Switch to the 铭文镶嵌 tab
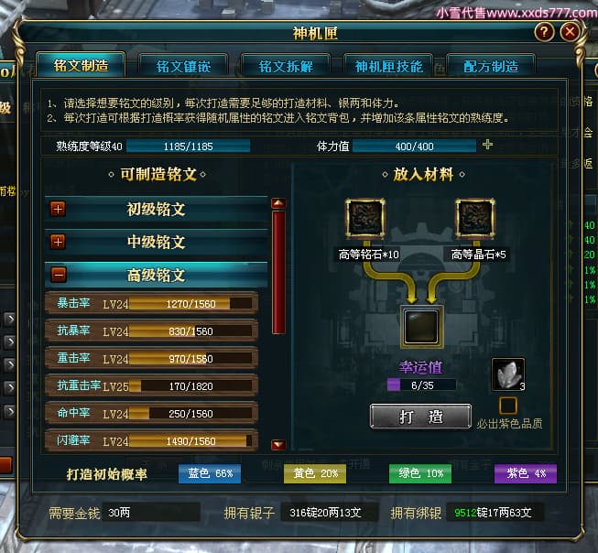 (183, 66)
